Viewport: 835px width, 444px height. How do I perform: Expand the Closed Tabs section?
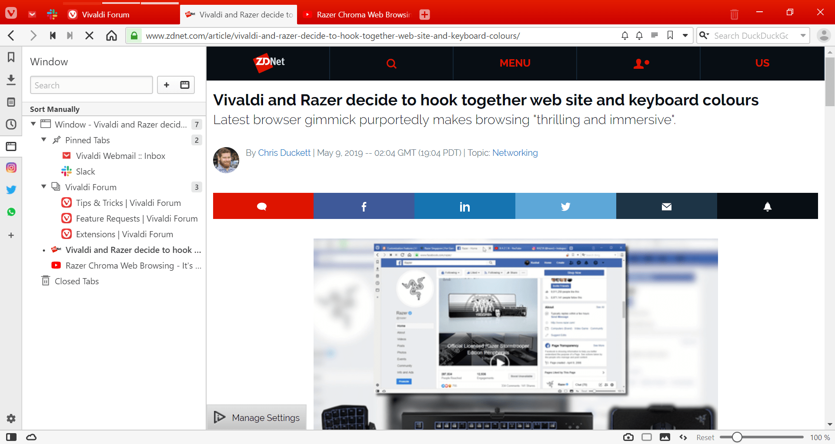[77, 281]
